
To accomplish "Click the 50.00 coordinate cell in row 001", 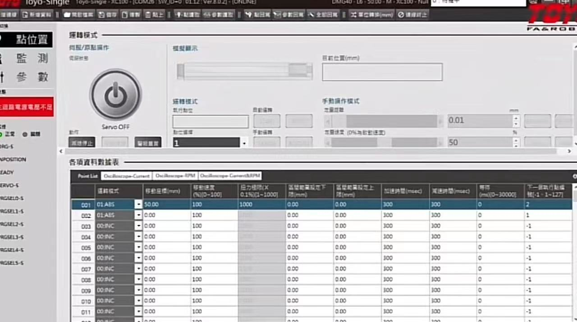I will 166,204.
